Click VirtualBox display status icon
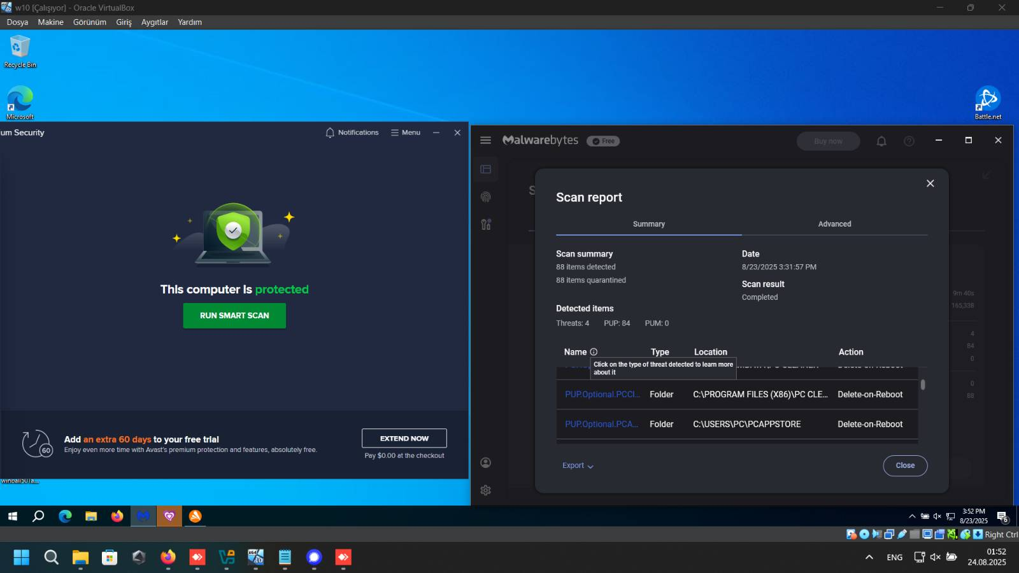 click(x=927, y=534)
